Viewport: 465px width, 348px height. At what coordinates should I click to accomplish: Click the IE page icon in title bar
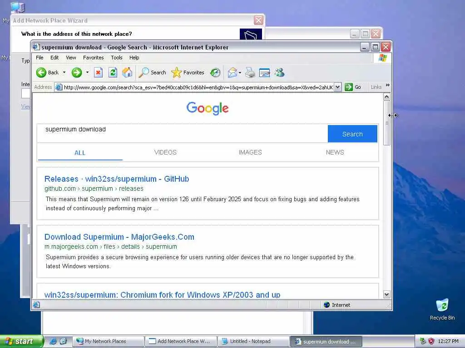36,47
